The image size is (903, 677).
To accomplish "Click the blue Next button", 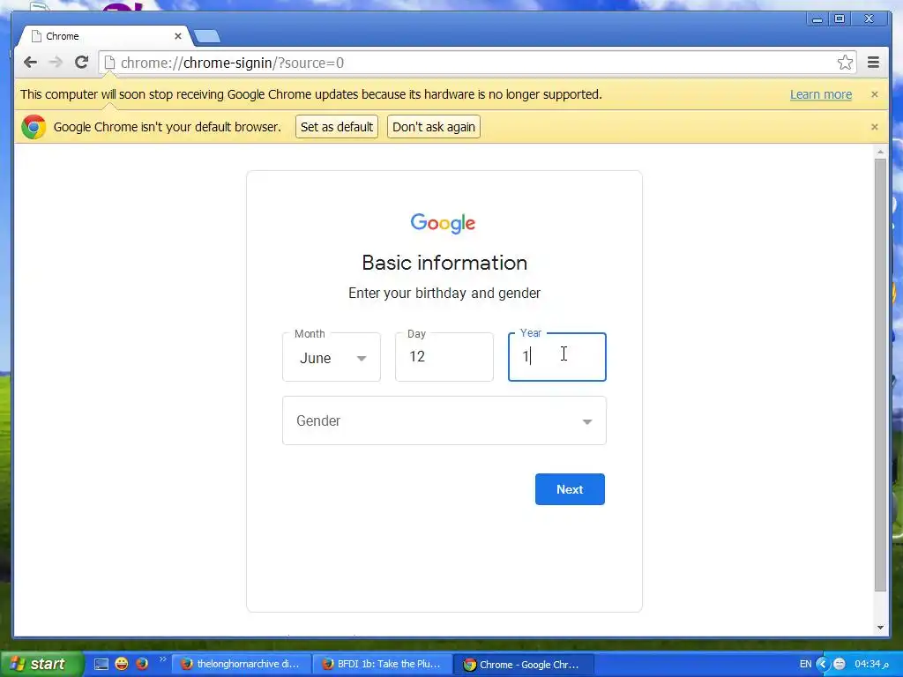I will point(570,489).
